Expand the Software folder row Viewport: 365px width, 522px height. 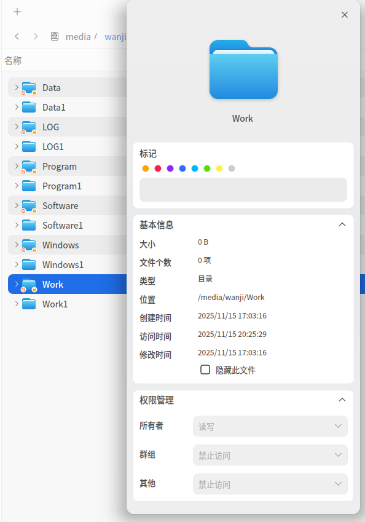pos(17,205)
